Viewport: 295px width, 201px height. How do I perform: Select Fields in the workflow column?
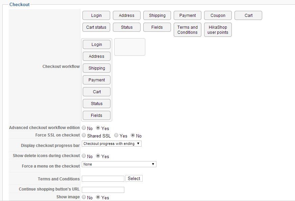97,116
